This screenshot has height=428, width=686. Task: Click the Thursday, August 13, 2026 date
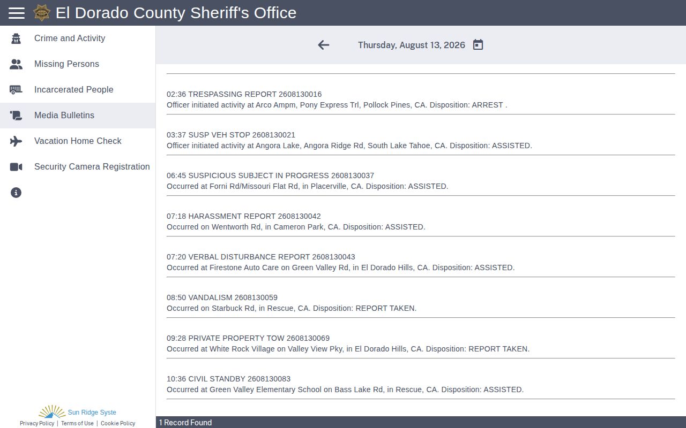(412, 45)
